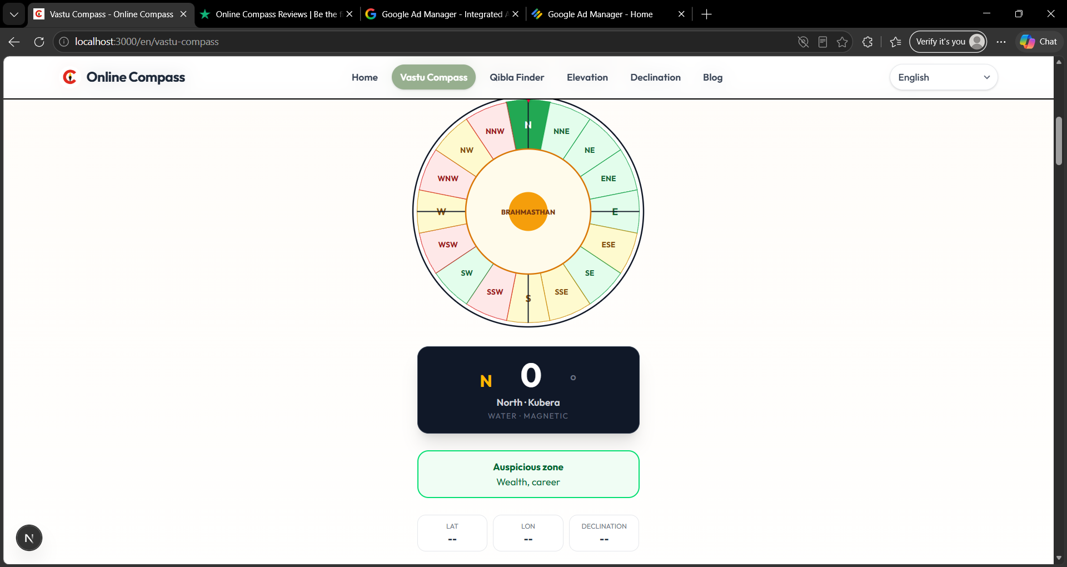Reload the page with the refresh icon
The width and height of the screenshot is (1067, 567).
click(39, 42)
